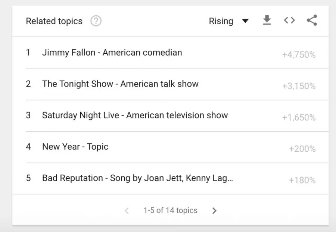This screenshot has width=336, height=232.
Task: Open Bad Reputation song topic
Action: (x=137, y=178)
